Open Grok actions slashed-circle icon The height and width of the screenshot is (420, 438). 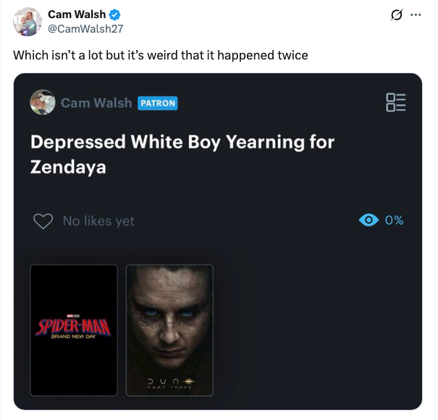397,15
